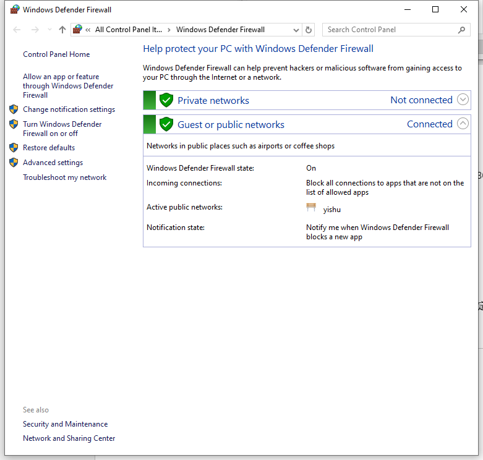Click the Firewall state value On
483x460 pixels.
pos(311,168)
